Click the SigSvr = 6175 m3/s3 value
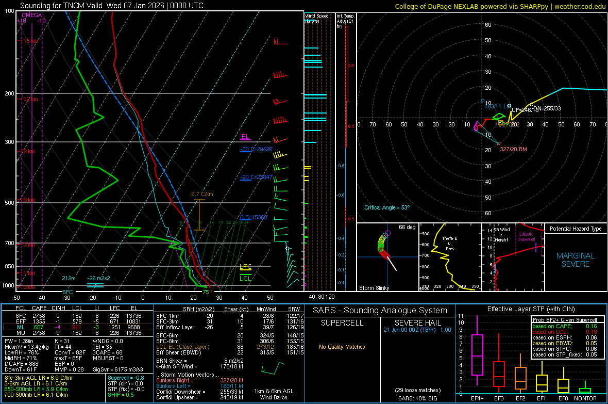The width and height of the screenshot is (608, 404). (118, 369)
